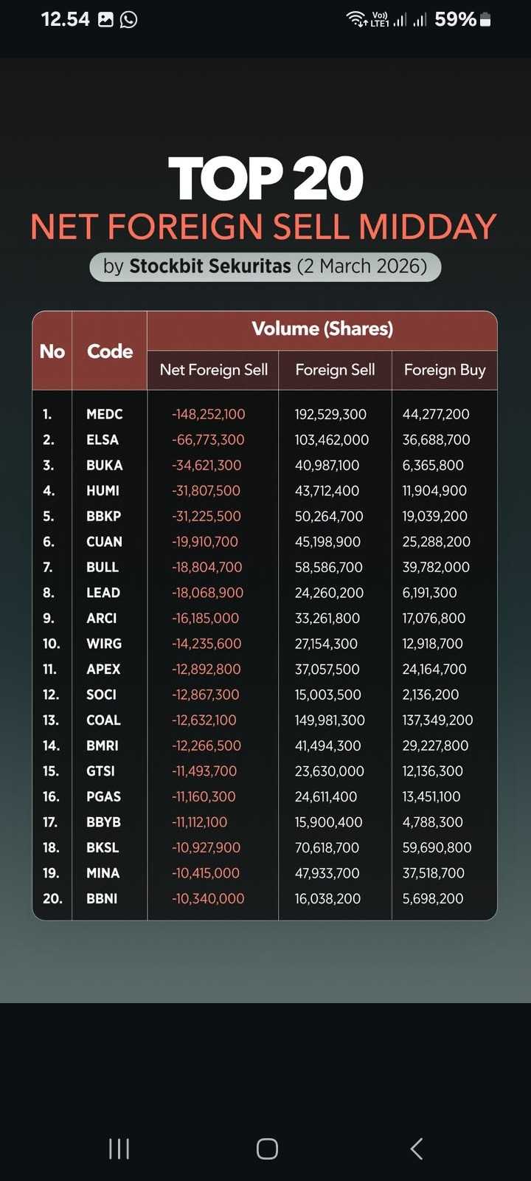Tap the WhatsApp notification icon
The image size is (531, 1181).
tap(129, 19)
